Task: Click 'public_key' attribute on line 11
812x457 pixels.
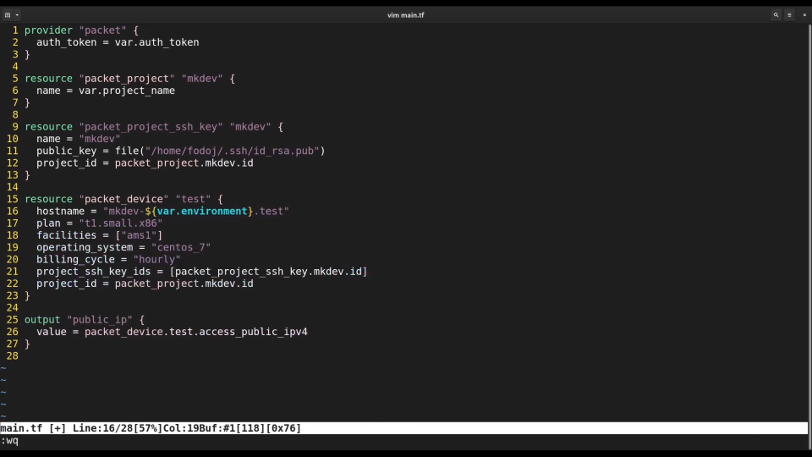Action: coord(66,151)
